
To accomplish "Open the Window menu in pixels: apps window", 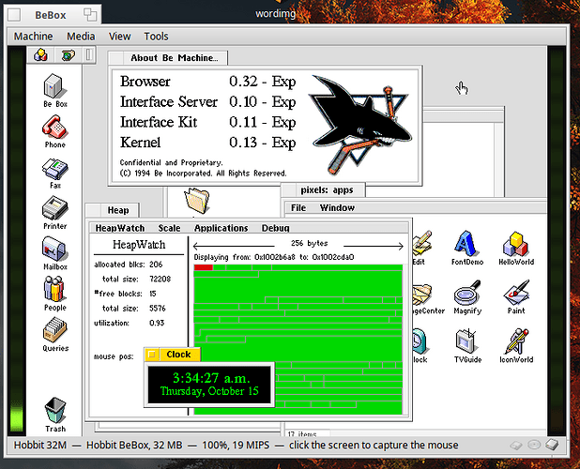I will pyautogui.click(x=337, y=207).
